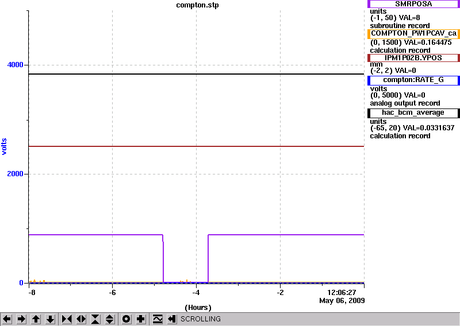The width and height of the screenshot is (460, 326).
Task: Click the plus-sign toolbar button
Action: pyautogui.click(x=141, y=319)
